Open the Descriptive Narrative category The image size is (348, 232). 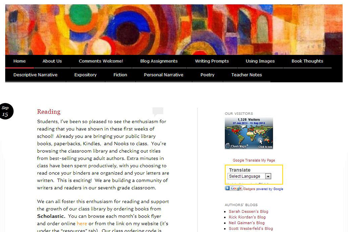pos(35,75)
